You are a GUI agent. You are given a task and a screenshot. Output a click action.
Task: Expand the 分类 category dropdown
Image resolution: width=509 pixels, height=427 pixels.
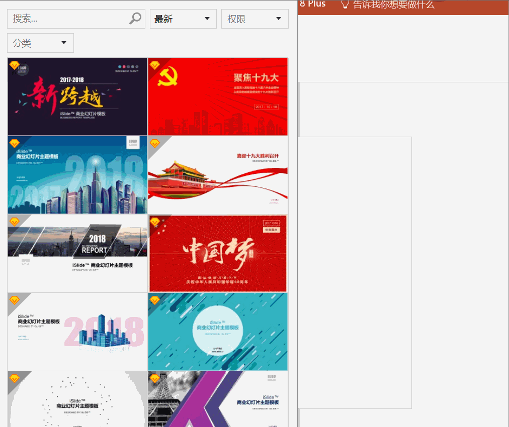[x=41, y=43]
